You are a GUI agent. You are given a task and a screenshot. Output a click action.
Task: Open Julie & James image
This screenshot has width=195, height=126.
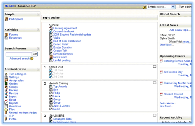(x=61, y=106)
